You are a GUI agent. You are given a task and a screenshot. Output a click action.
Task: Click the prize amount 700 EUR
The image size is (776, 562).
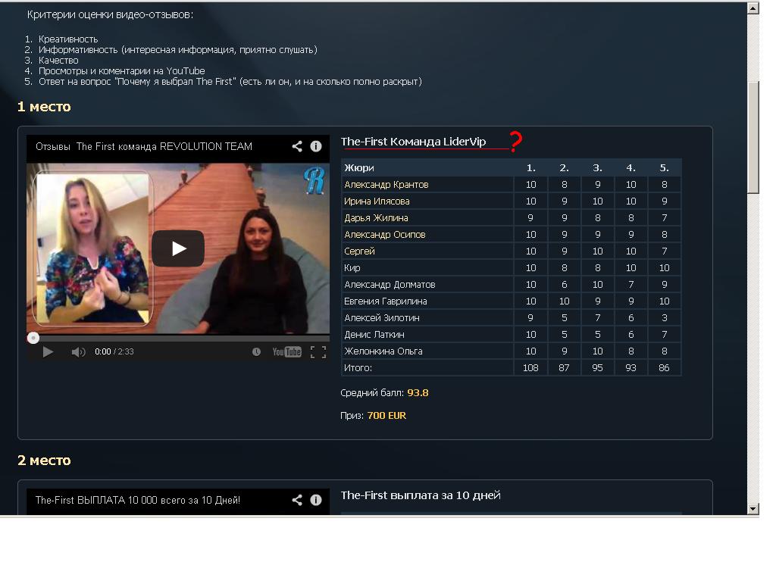(386, 416)
